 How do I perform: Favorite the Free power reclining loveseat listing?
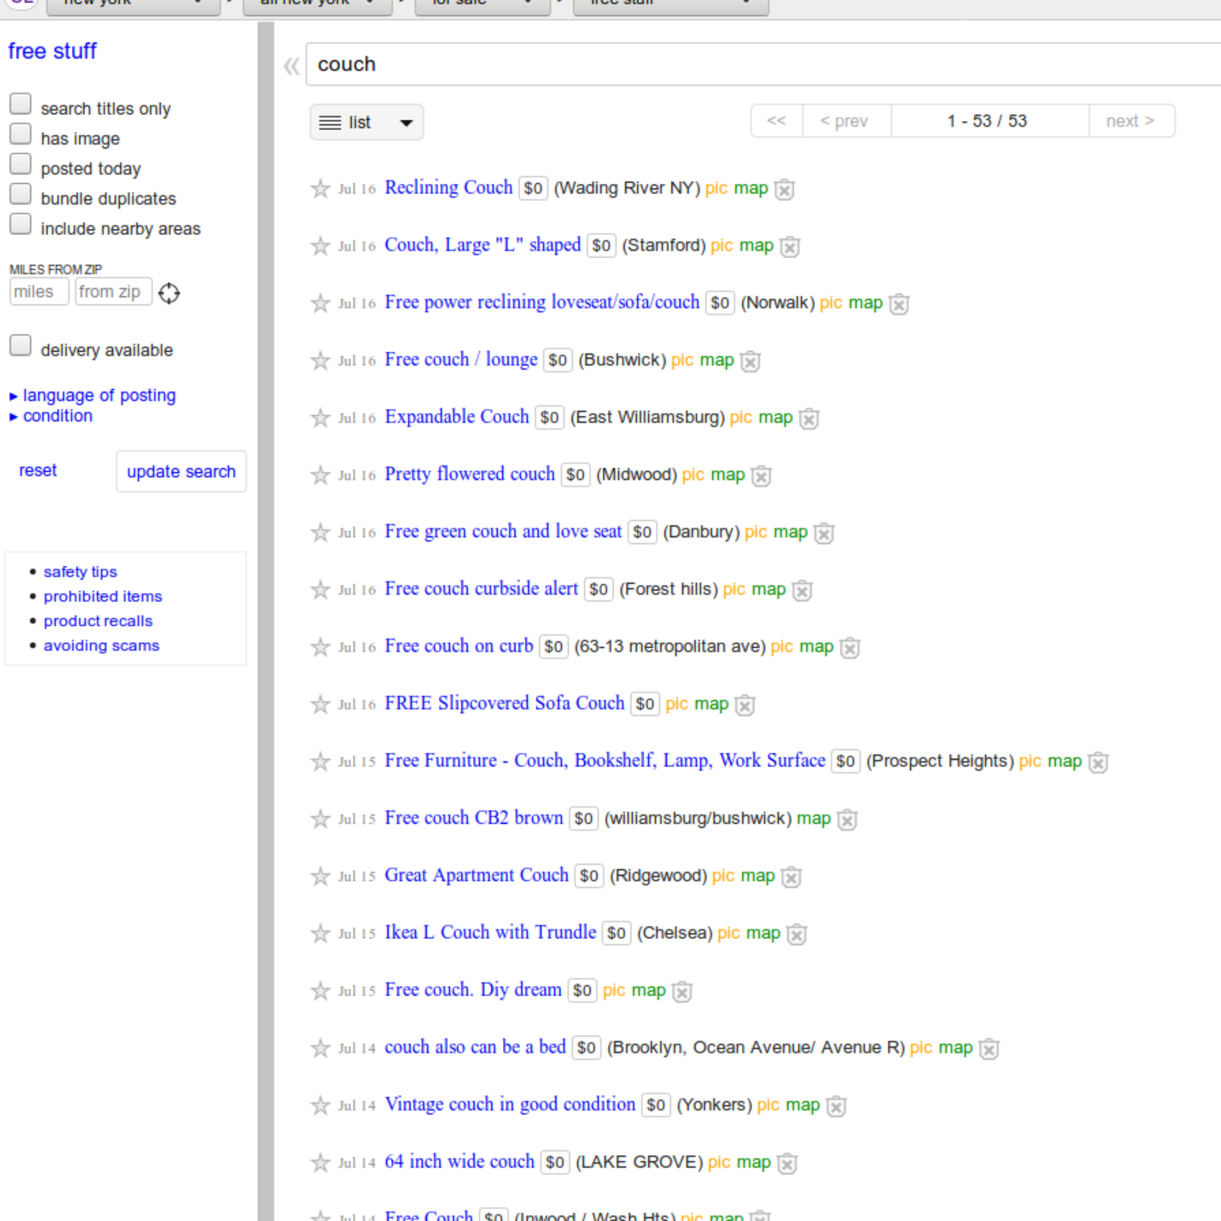click(x=321, y=303)
